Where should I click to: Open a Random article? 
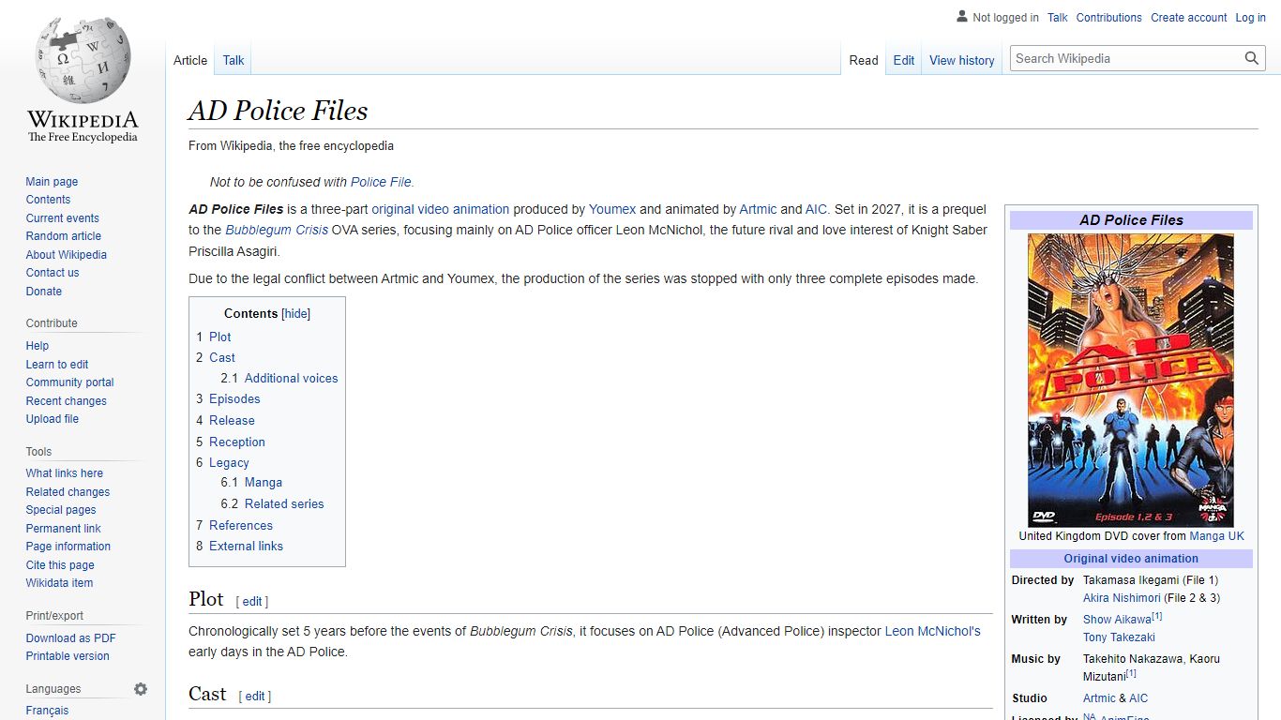tap(63, 236)
